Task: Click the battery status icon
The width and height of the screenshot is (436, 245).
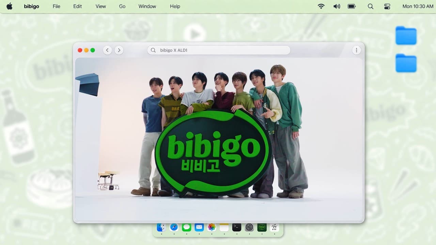Action: [x=352, y=6]
